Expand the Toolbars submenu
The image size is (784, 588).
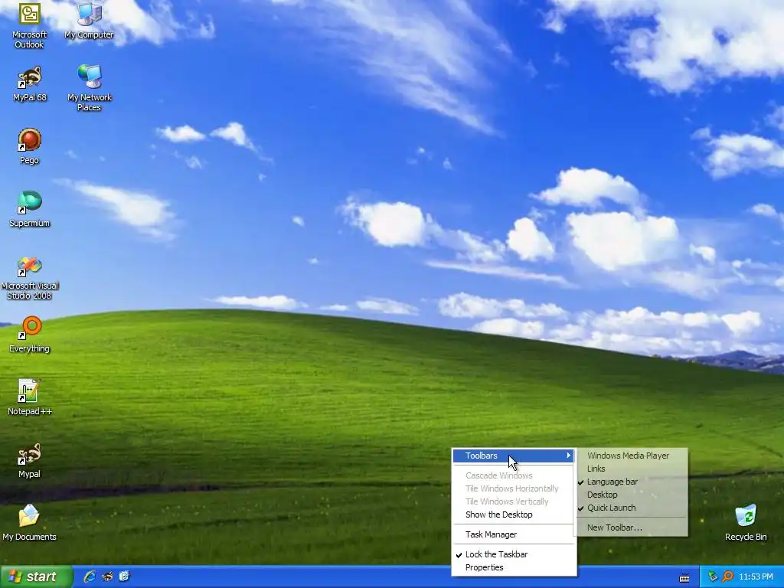pos(513,456)
